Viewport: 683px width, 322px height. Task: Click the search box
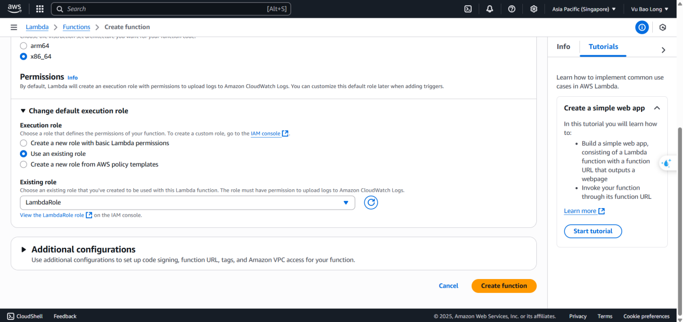coord(171,9)
